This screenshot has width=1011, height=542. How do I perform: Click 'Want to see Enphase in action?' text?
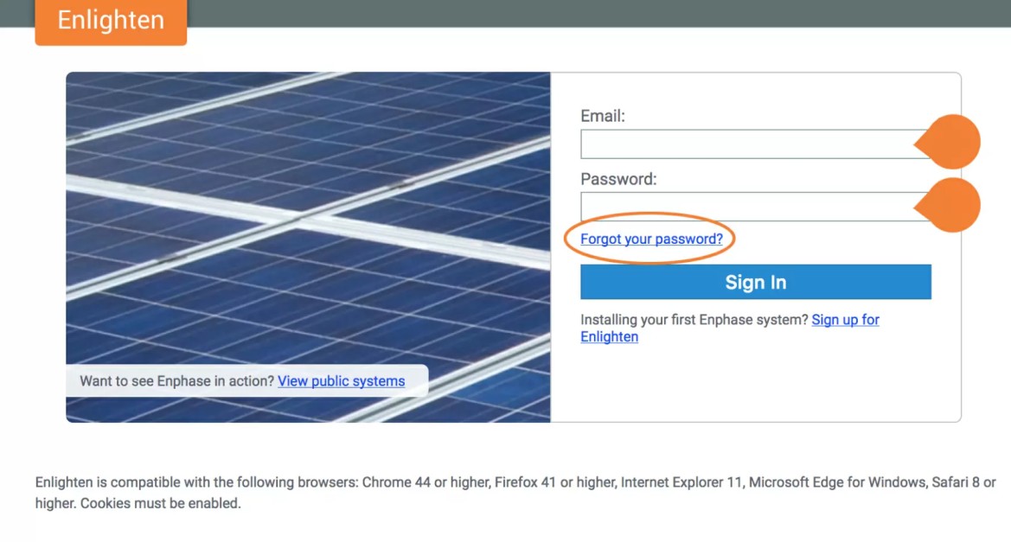[x=176, y=380]
